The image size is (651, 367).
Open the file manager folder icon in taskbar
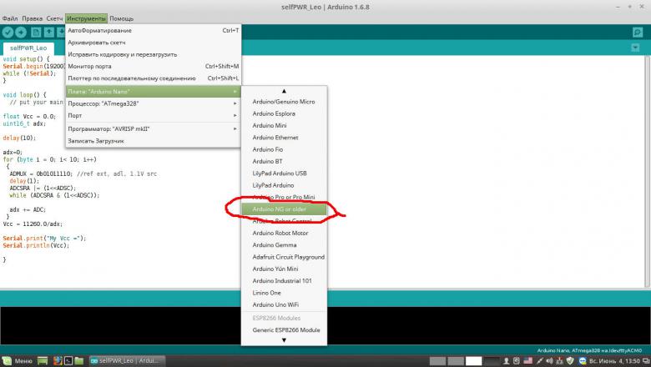[x=79, y=361]
